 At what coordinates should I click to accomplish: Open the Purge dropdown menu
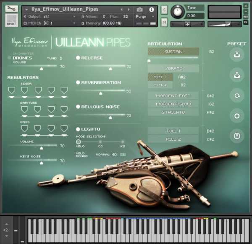click(145, 16)
